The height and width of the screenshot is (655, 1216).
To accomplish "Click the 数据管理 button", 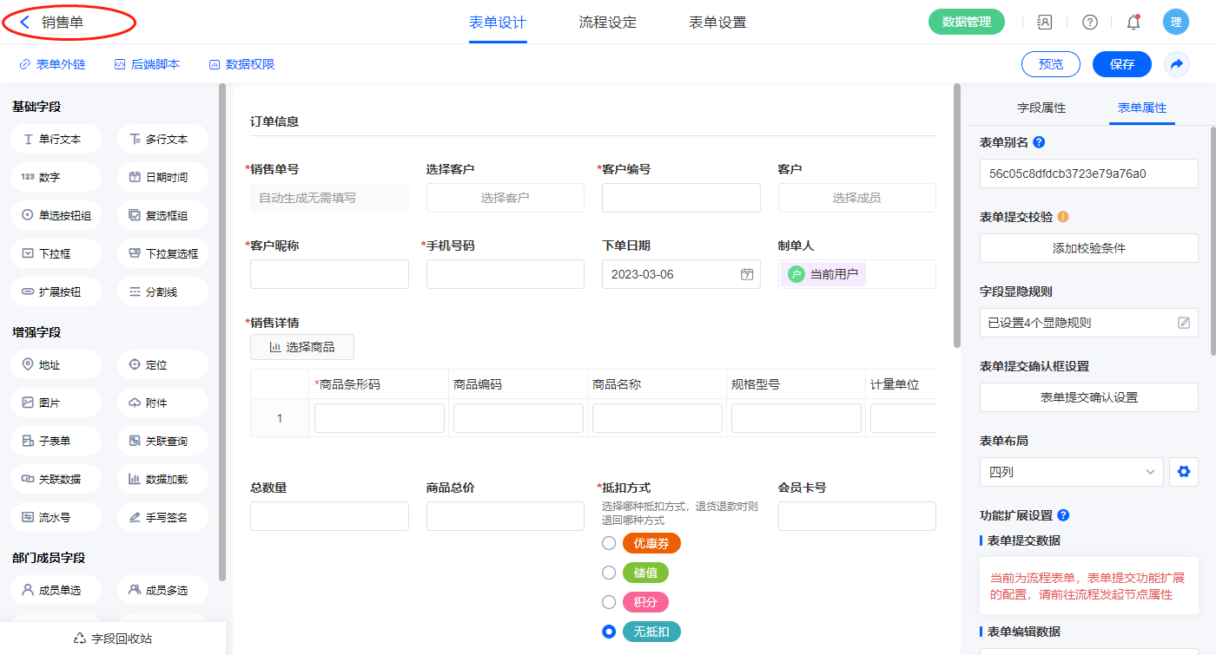I will [966, 23].
